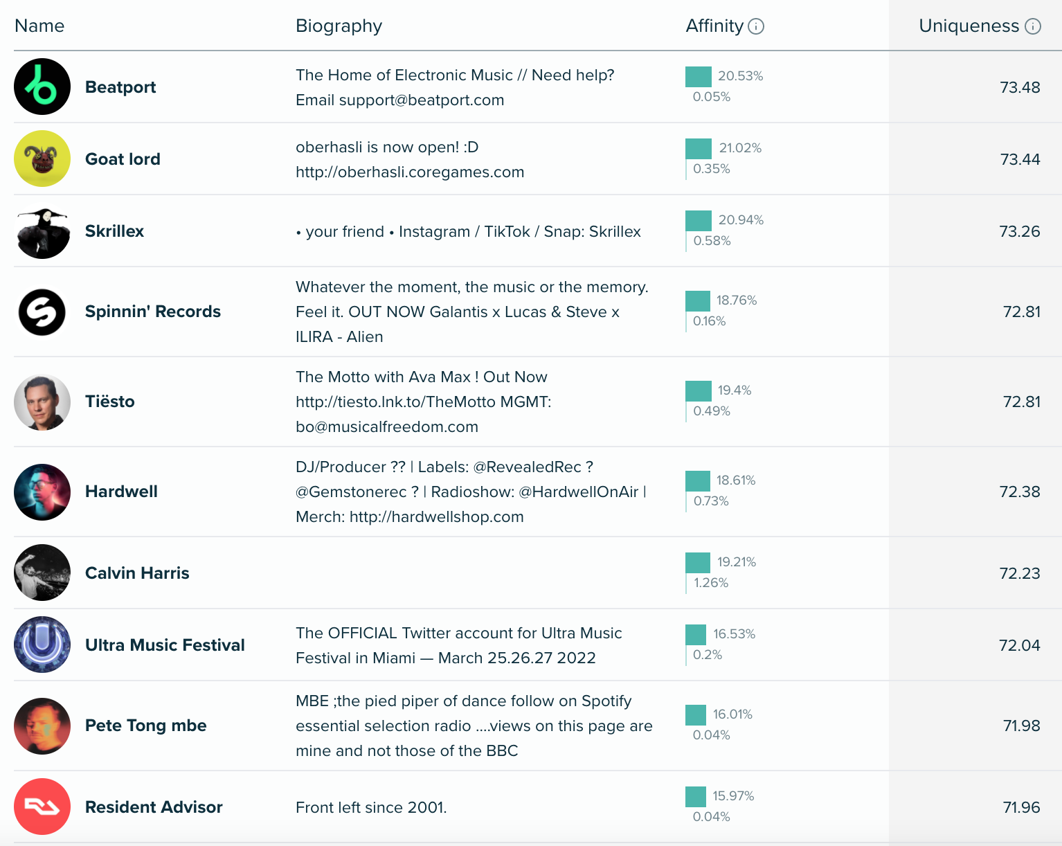Image resolution: width=1062 pixels, height=846 pixels.
Task: Click the Affinity info icon
Action: tap(756, 26)
